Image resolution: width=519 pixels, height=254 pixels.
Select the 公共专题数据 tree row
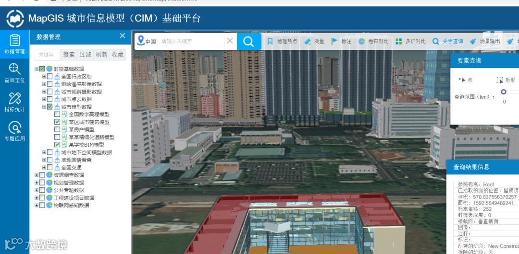pos(69,190)
